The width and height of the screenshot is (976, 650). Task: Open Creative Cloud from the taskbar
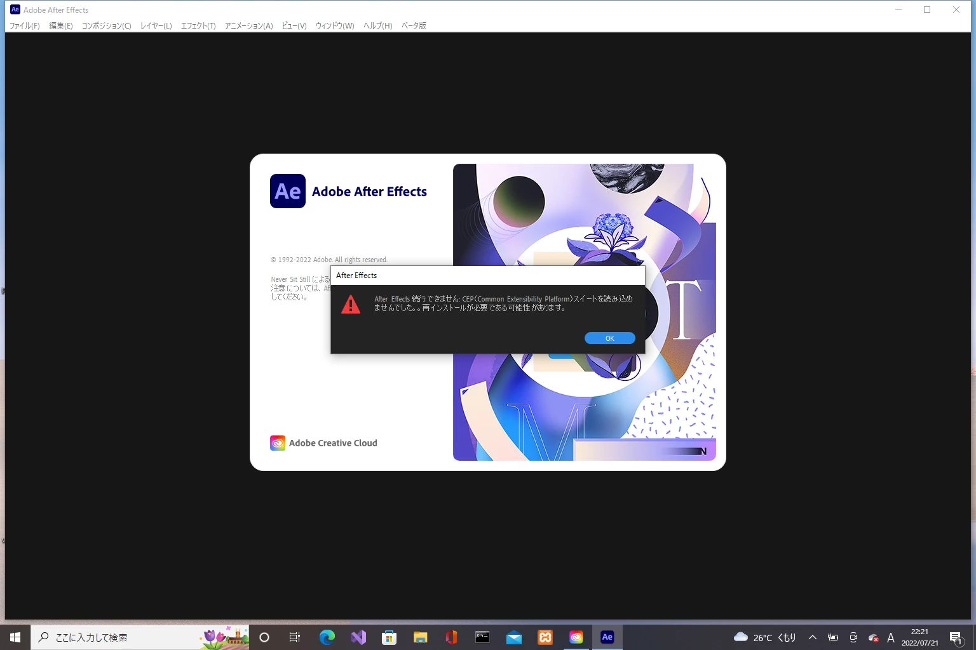click(576, 637)
